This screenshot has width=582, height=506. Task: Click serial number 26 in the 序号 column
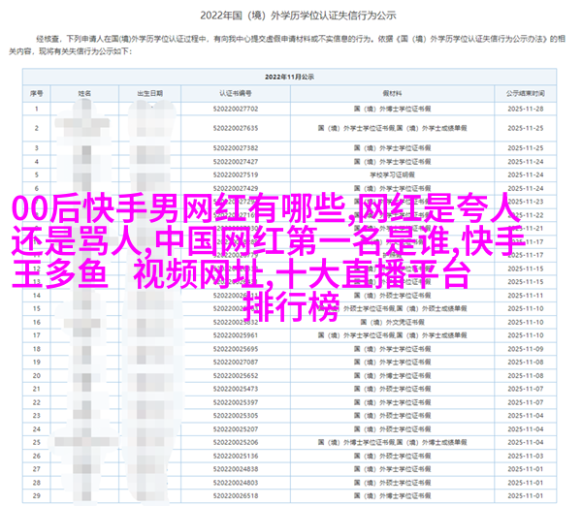[x=37, y=456]
